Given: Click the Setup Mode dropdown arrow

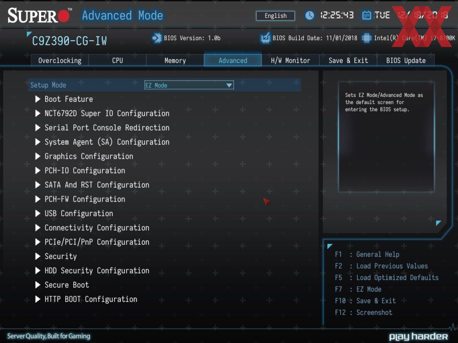Looking at the screenshot, I should pyautogui.click(x=229, y=85).
